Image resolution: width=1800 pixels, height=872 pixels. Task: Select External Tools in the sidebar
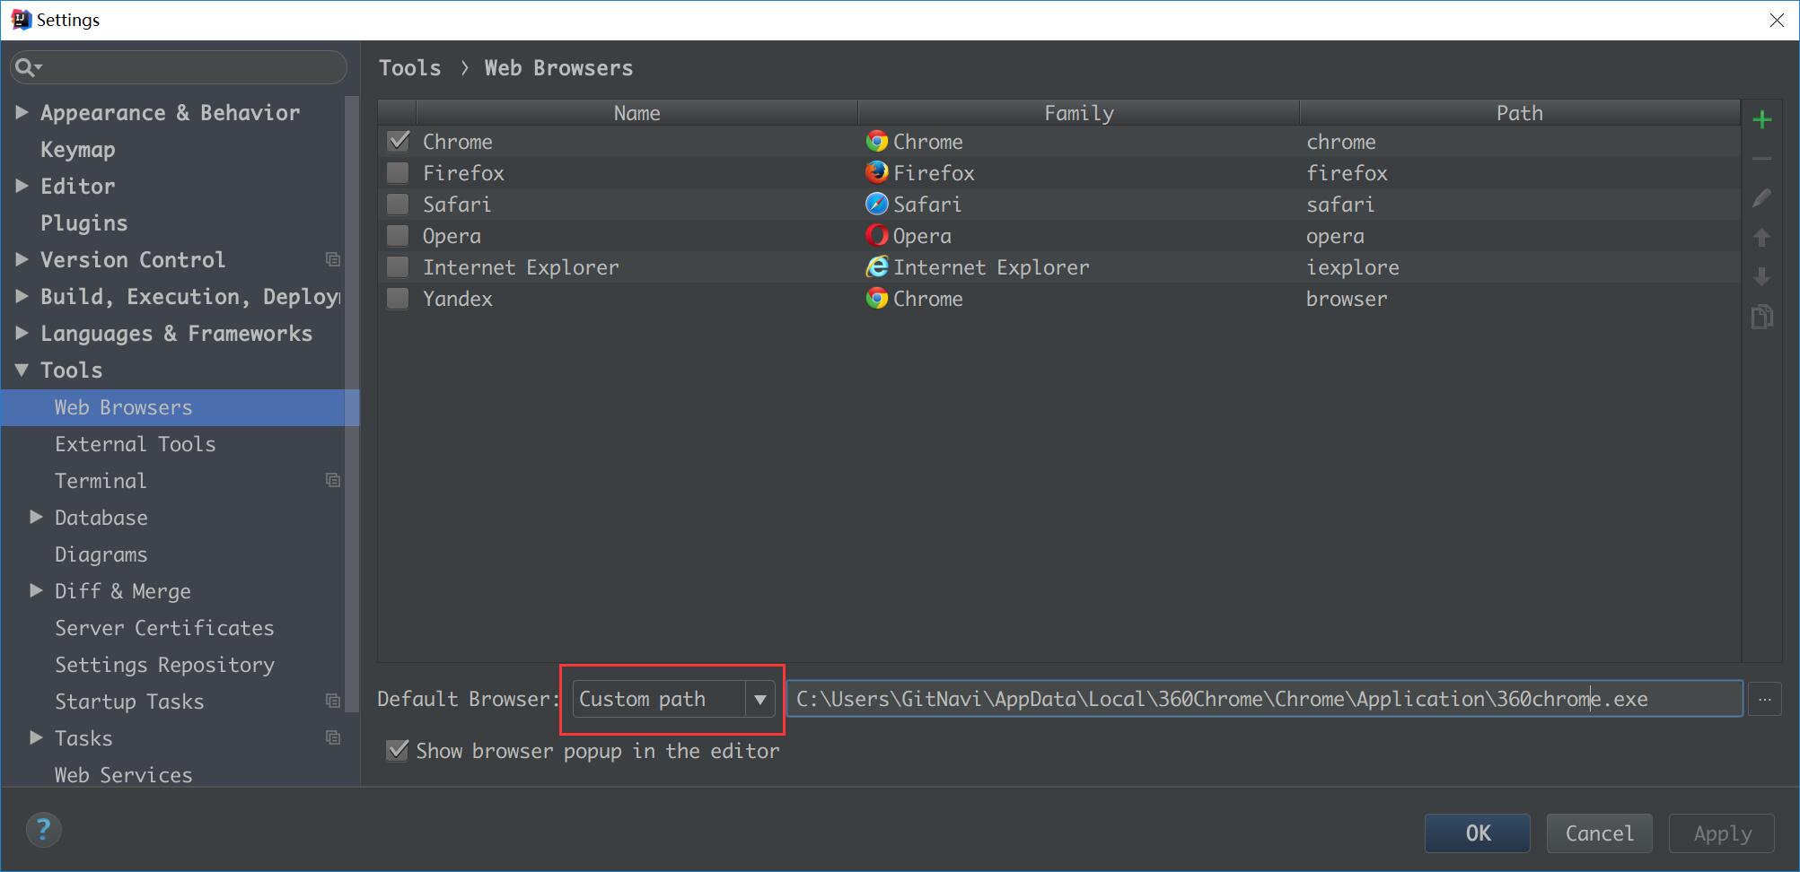click(x=135, y=444)
